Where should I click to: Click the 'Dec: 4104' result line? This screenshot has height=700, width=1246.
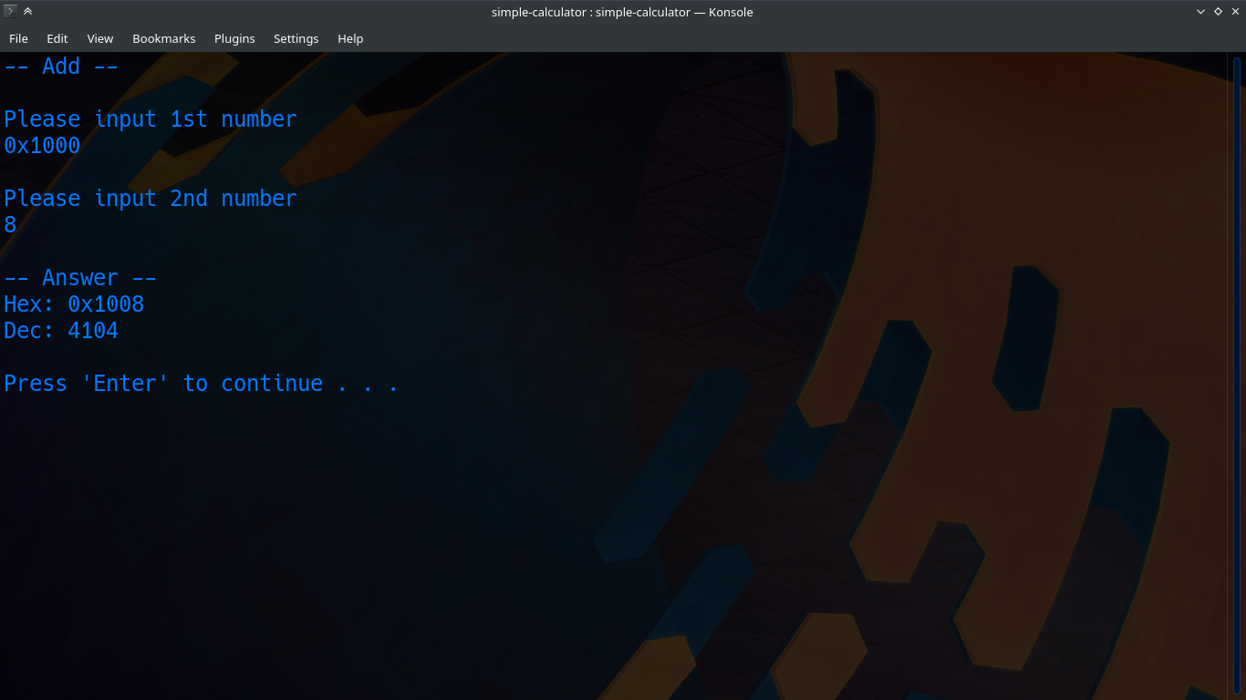point(61,331)
